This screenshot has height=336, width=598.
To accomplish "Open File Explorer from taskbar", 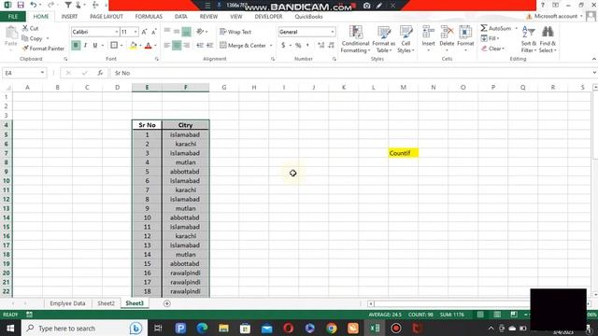I will tap(223, 328).
